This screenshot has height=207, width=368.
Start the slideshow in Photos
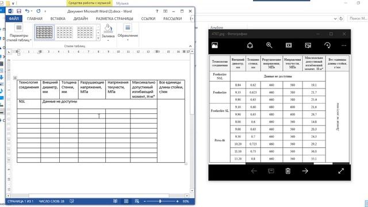click(x=289, y=45)
